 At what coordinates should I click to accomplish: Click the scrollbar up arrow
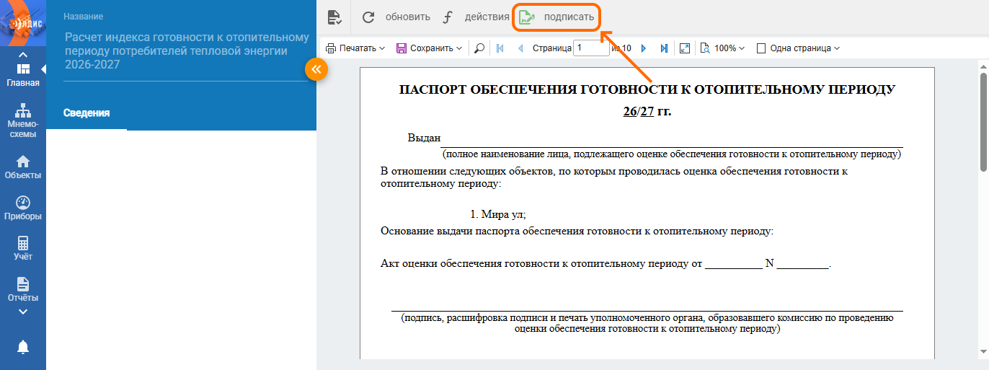click(x=983, y=65)
